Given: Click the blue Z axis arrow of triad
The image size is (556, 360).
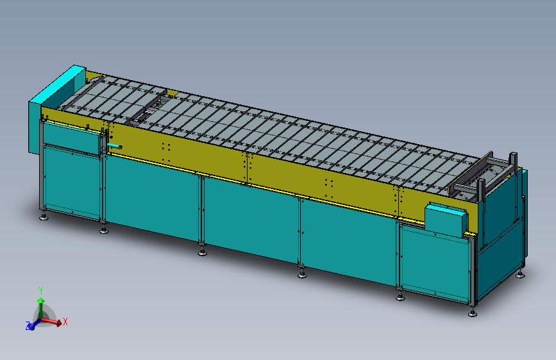Looking at the screenshot, I should [x=34, y=325].
